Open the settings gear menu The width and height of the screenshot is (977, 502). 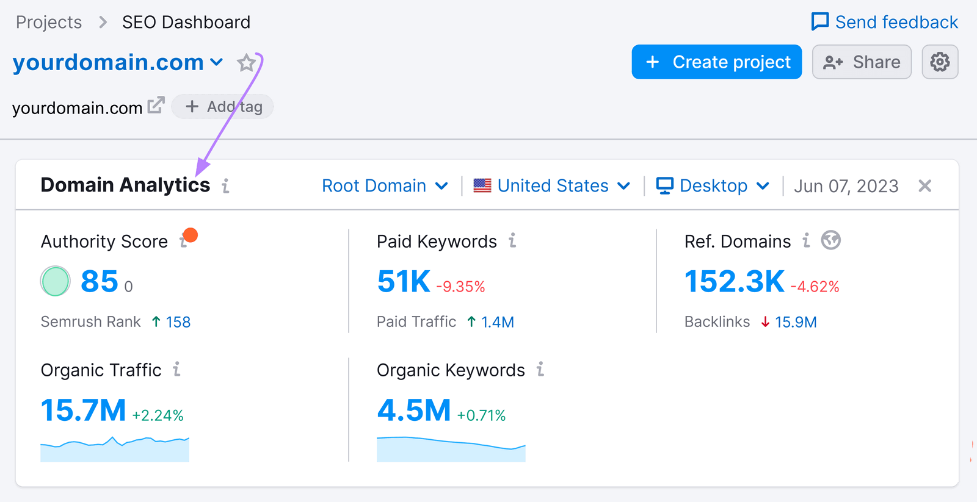pos(940,62)
